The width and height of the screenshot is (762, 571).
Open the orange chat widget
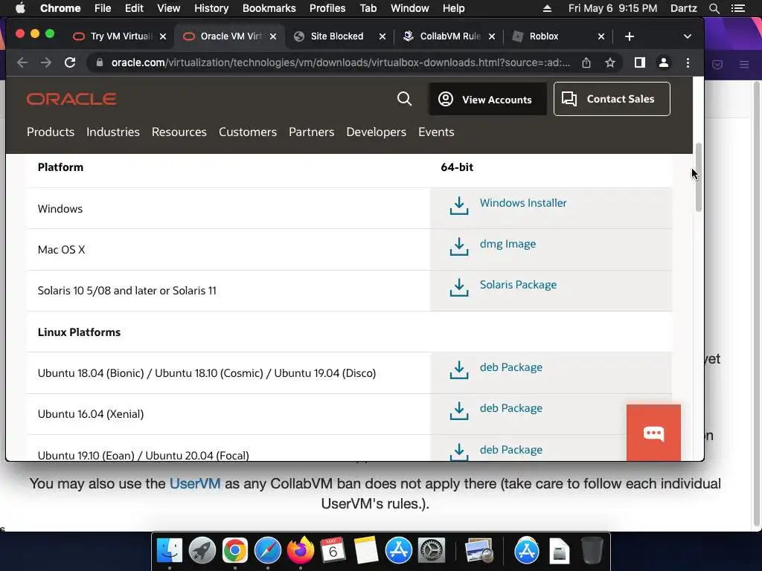tap(653, 433)
